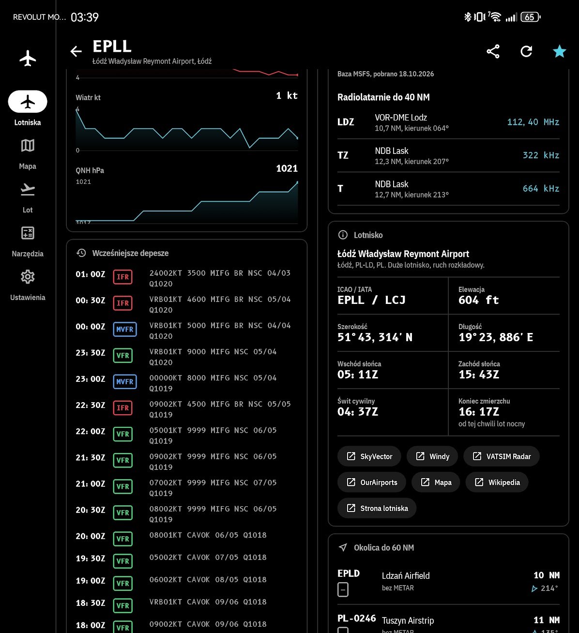The width and height of the screenshot is (579, 633).
Task: Open SkyVector external link
Action: [x=369, y=456]
